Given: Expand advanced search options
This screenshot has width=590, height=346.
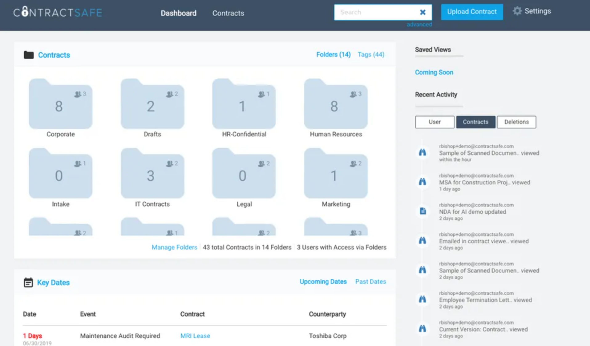Looking at the screenshot, I should coord(419,24).
